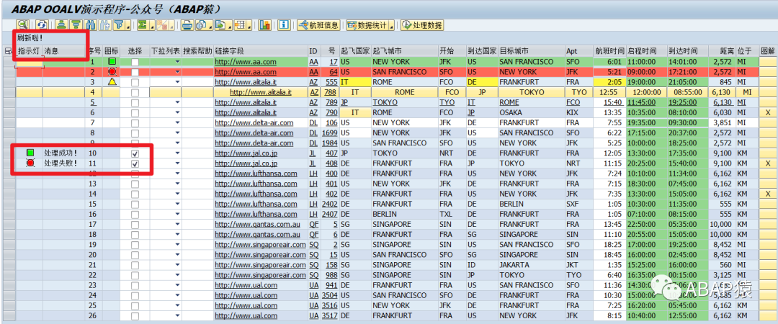This screenshot has height=324, width=778.
Task: Open the singaporeair.com link in row 21
Action: pos(261,265)
